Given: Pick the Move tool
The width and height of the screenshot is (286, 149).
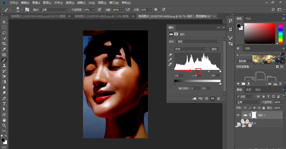Looking at the screenshot, I should coord(4,22).
